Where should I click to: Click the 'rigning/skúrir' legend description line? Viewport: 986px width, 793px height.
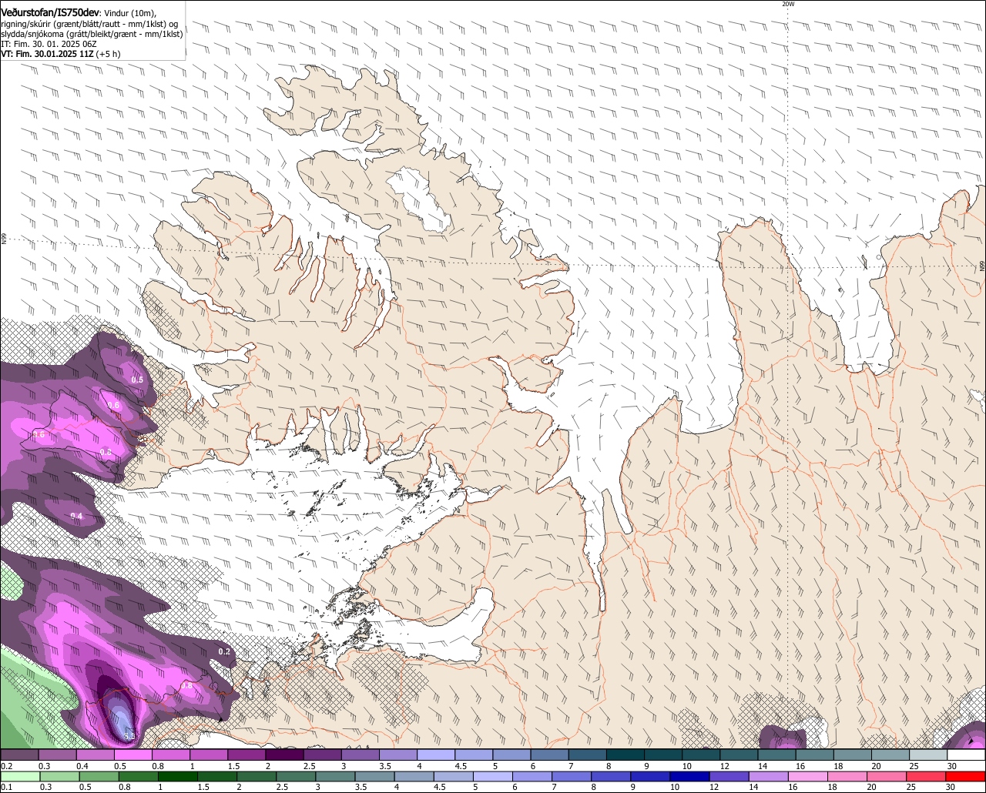89,25
